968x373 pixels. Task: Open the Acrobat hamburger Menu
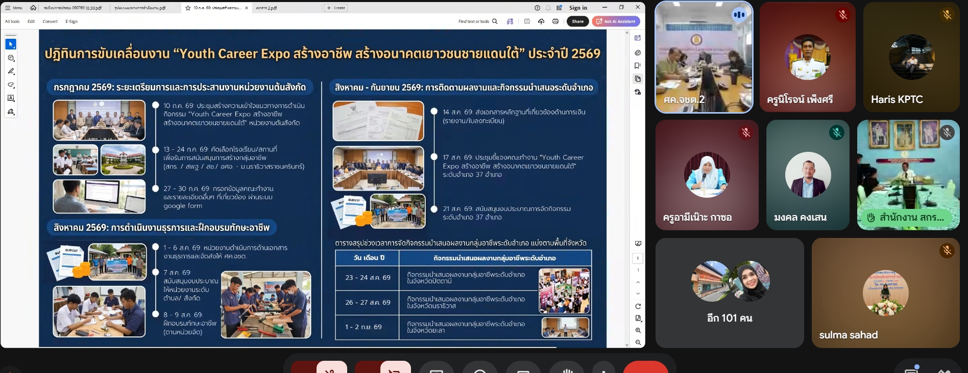(x=14, y=8)
